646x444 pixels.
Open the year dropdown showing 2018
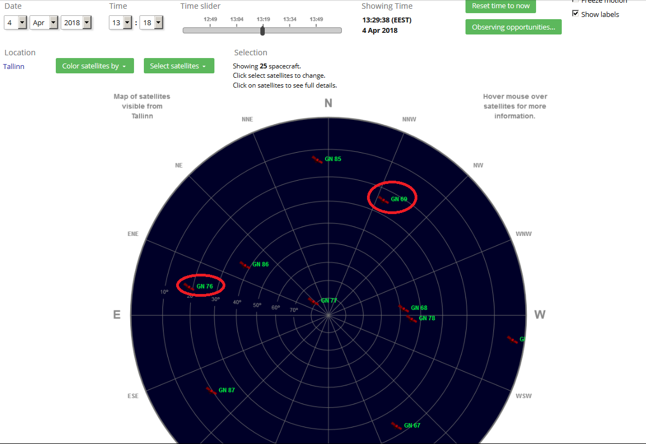point(76,22)
